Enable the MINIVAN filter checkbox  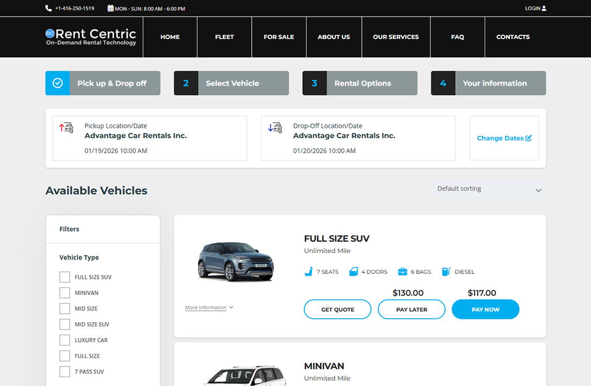[64, 292]
